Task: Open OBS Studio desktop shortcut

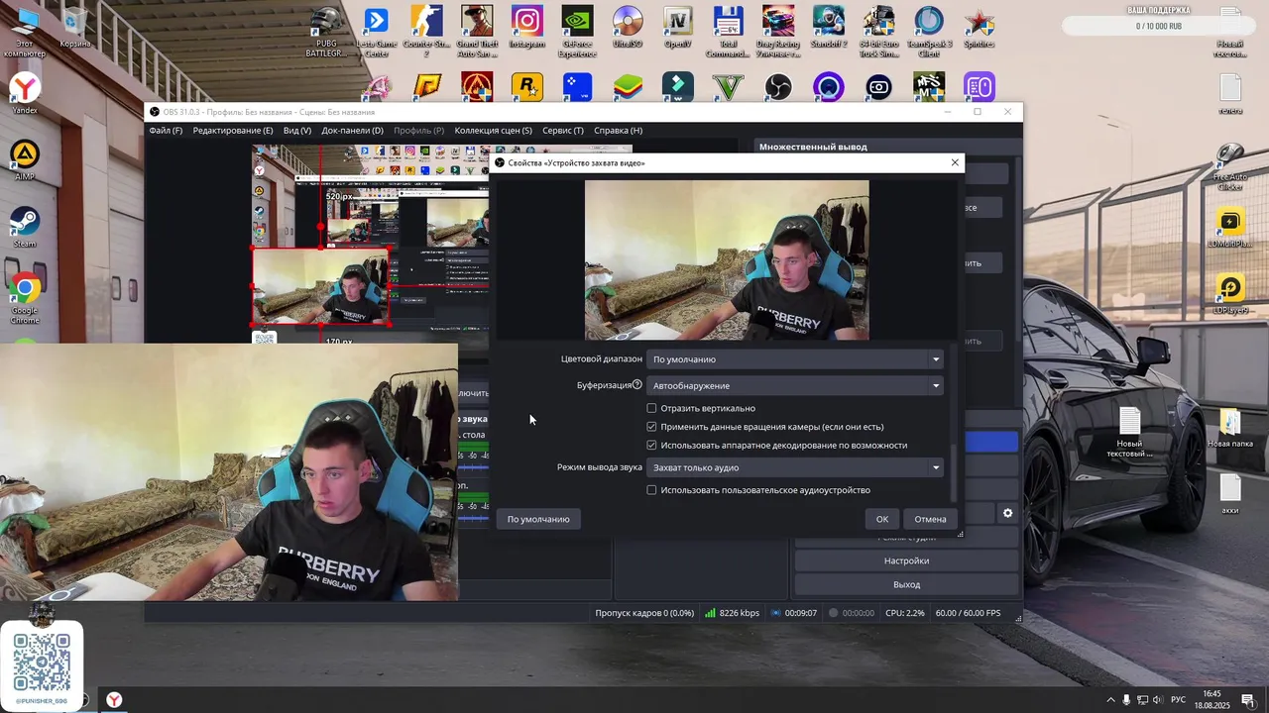Action: pyautogui.click(x=778, y=87)
